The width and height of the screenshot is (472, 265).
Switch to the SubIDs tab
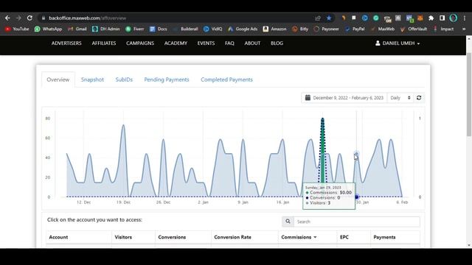(x=124, y=79)
